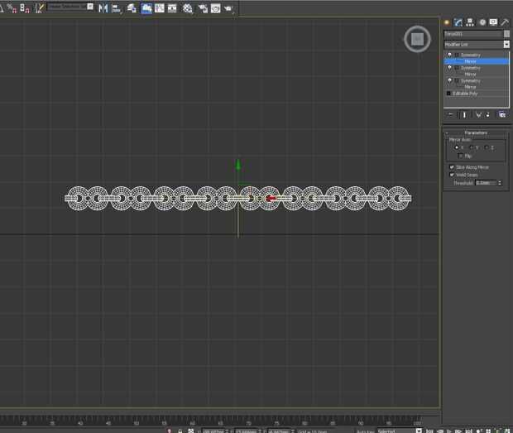Switch to the Utilities panel tab
513x433 pixels.
click(x=505, y=22)
